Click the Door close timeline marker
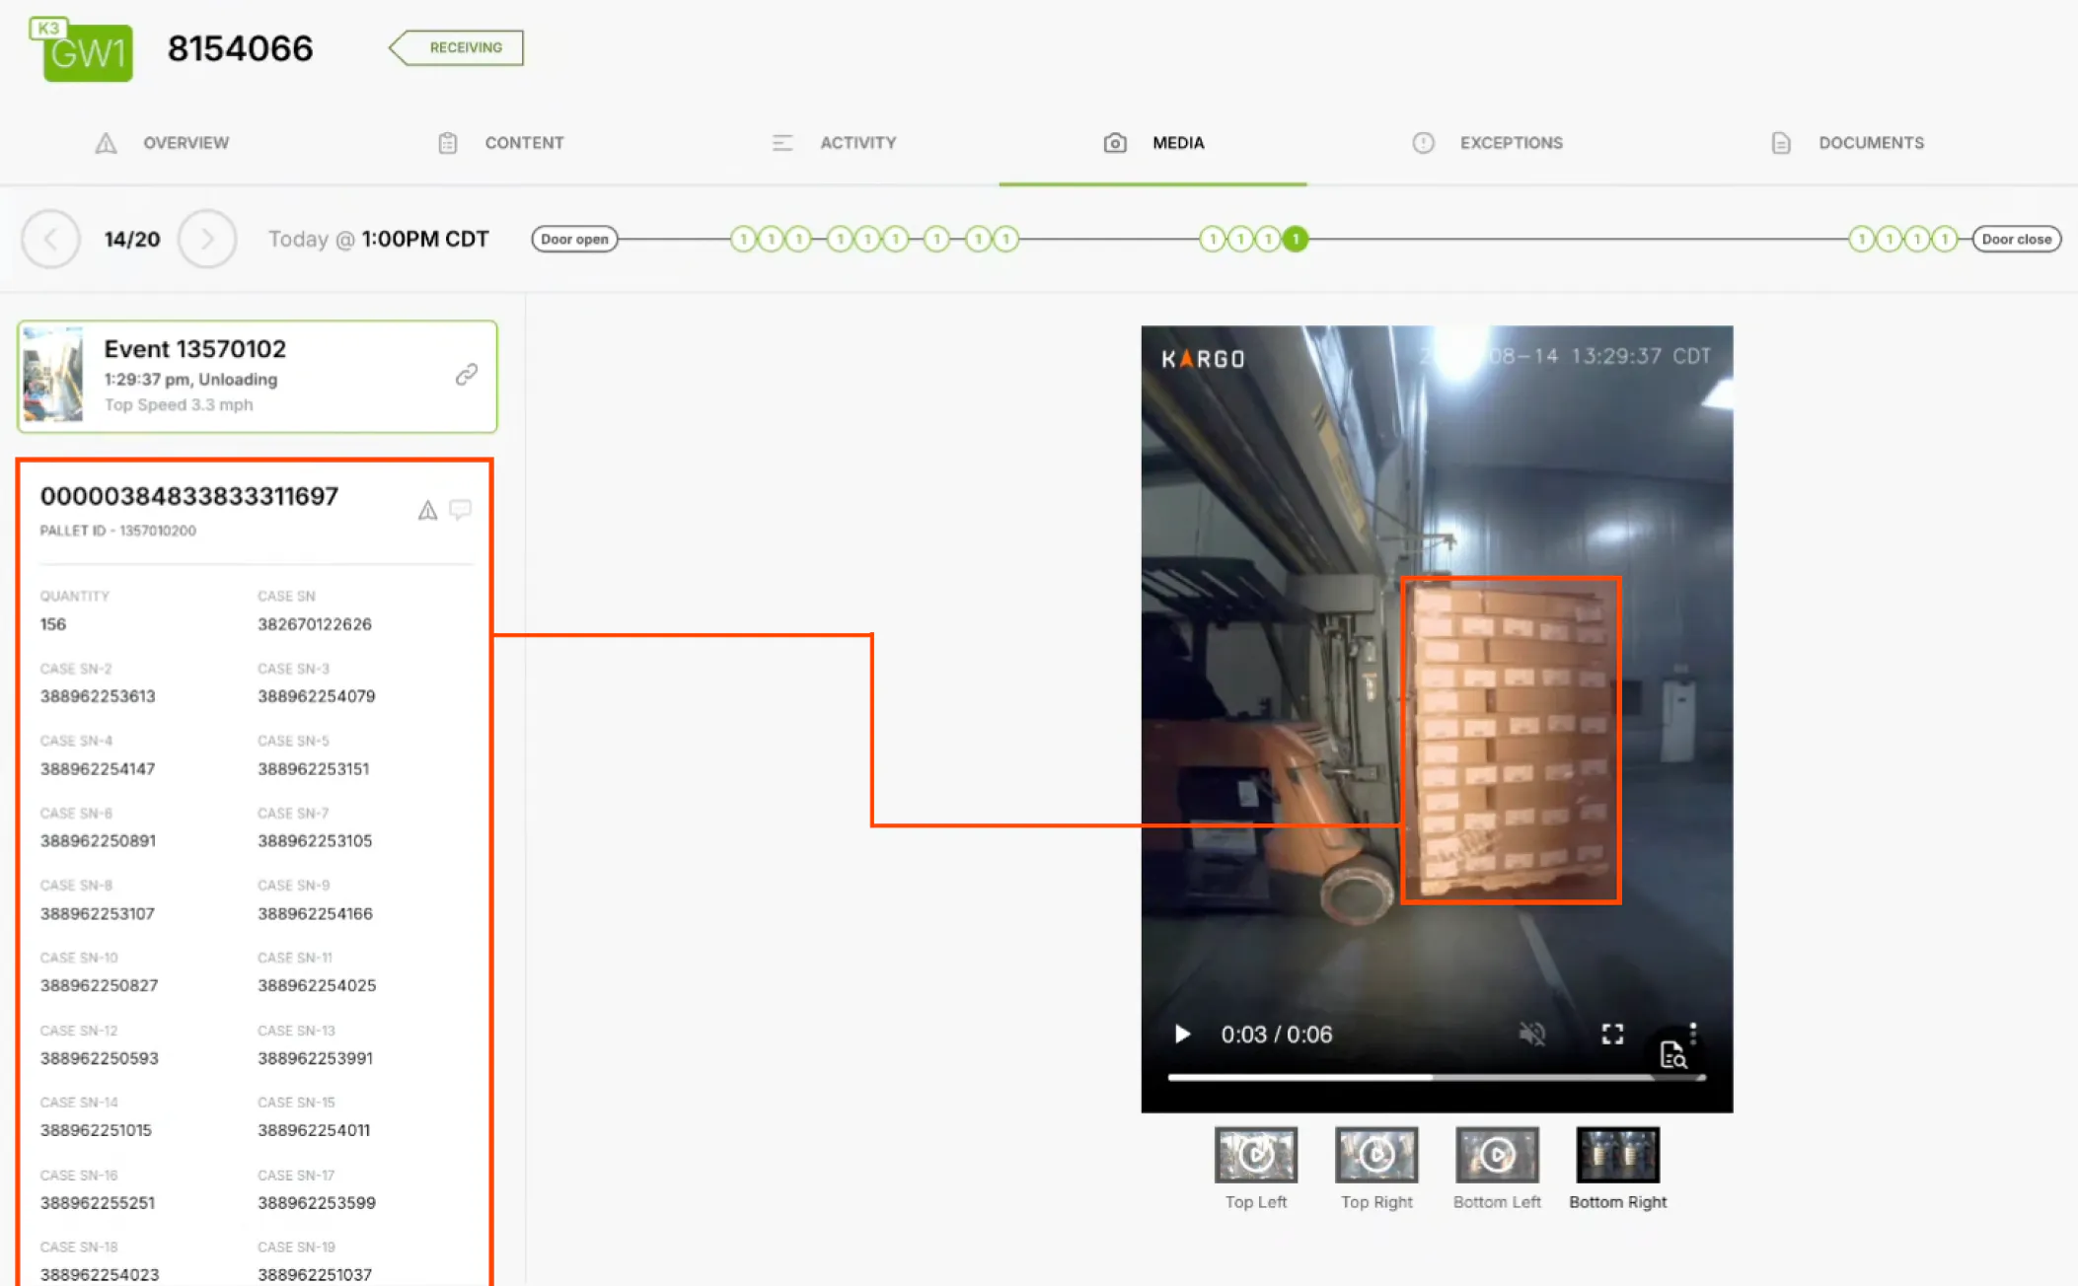 2016,239
